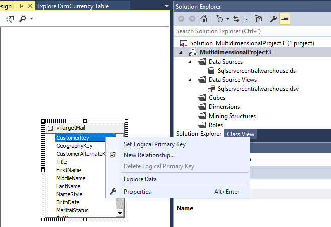Click the Zoom magnifier icon
This screenshot has height=227, width=331.
[x=22, y=19]
